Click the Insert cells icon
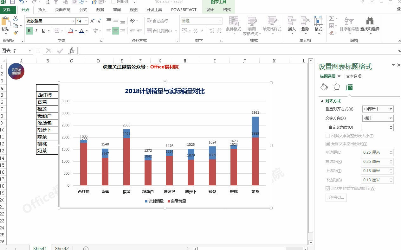Screen dimensions: 401x250 click(x=292, y=21)
